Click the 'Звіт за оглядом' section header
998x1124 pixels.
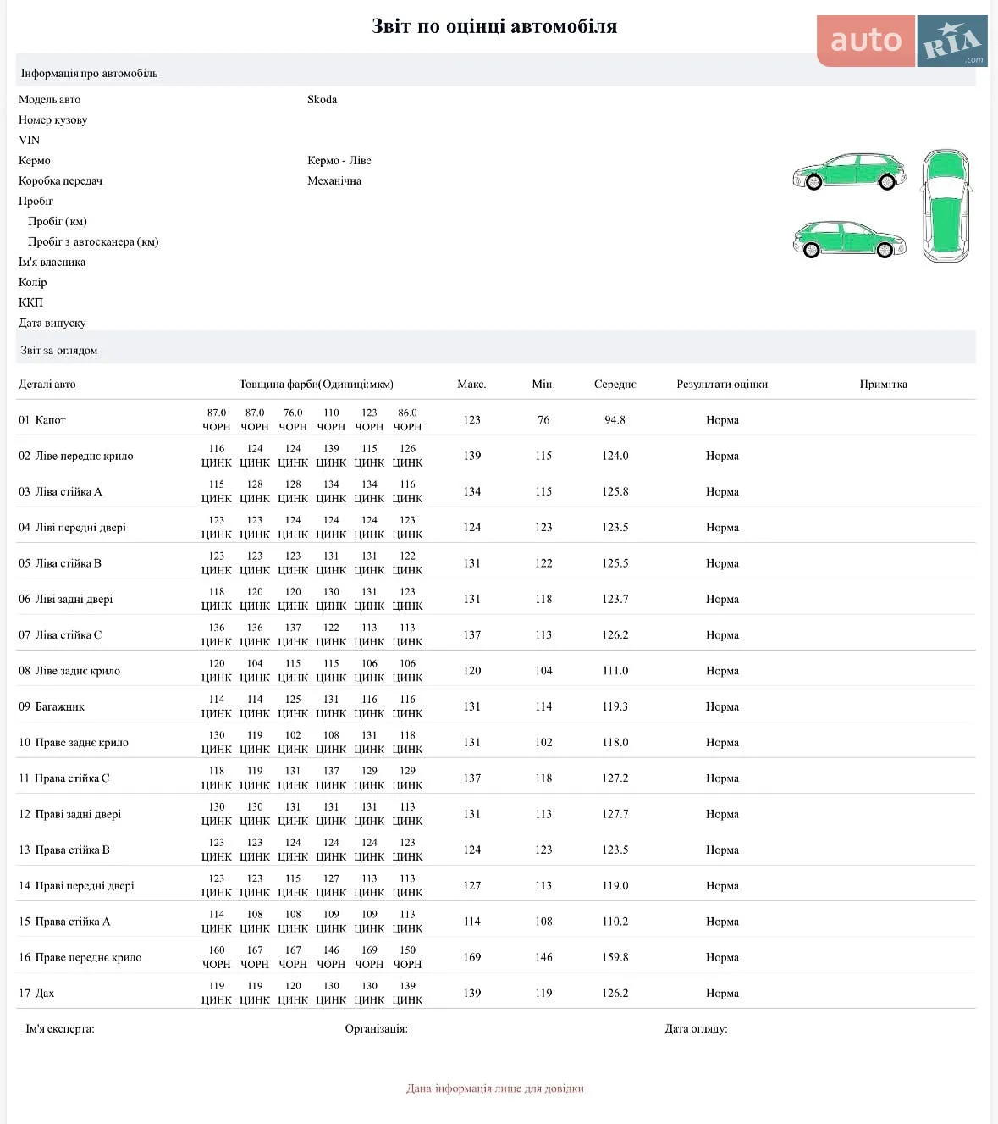pos(59,350)
